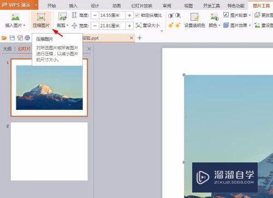
Task: Increase contrast with the first half-circle icon
Action: [170, 15]
